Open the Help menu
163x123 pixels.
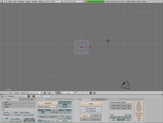click(40, 2)
